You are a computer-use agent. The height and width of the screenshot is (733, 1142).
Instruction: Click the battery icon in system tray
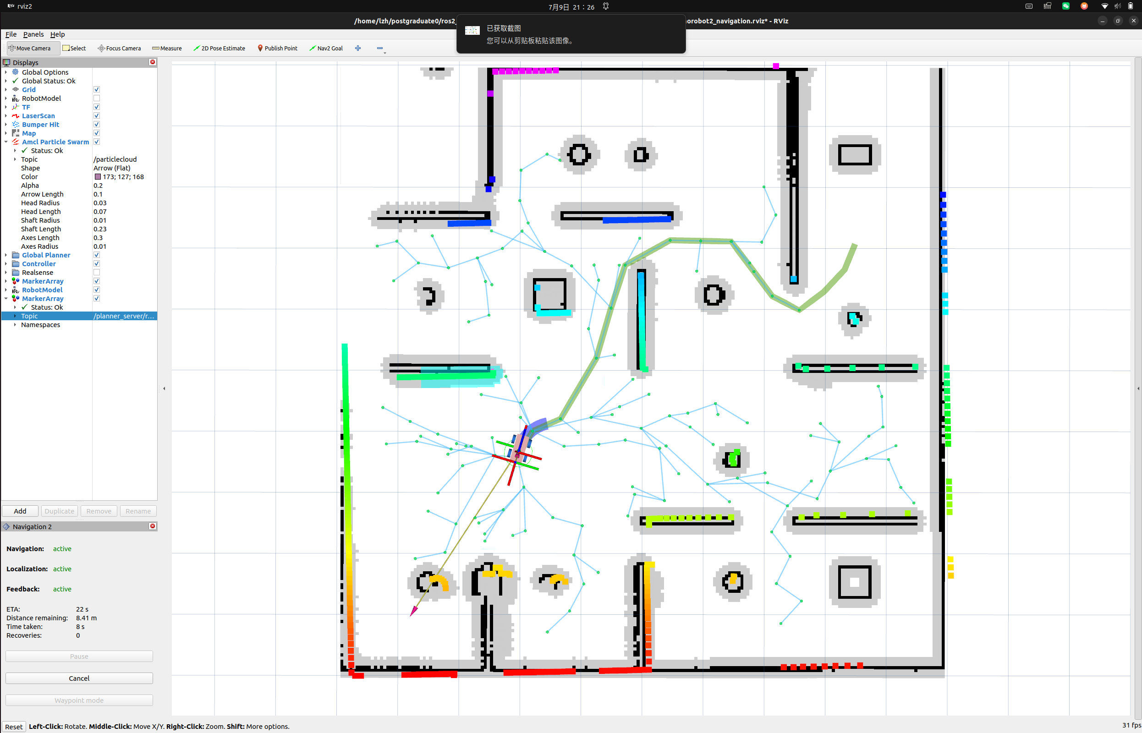coord(1131,6)
